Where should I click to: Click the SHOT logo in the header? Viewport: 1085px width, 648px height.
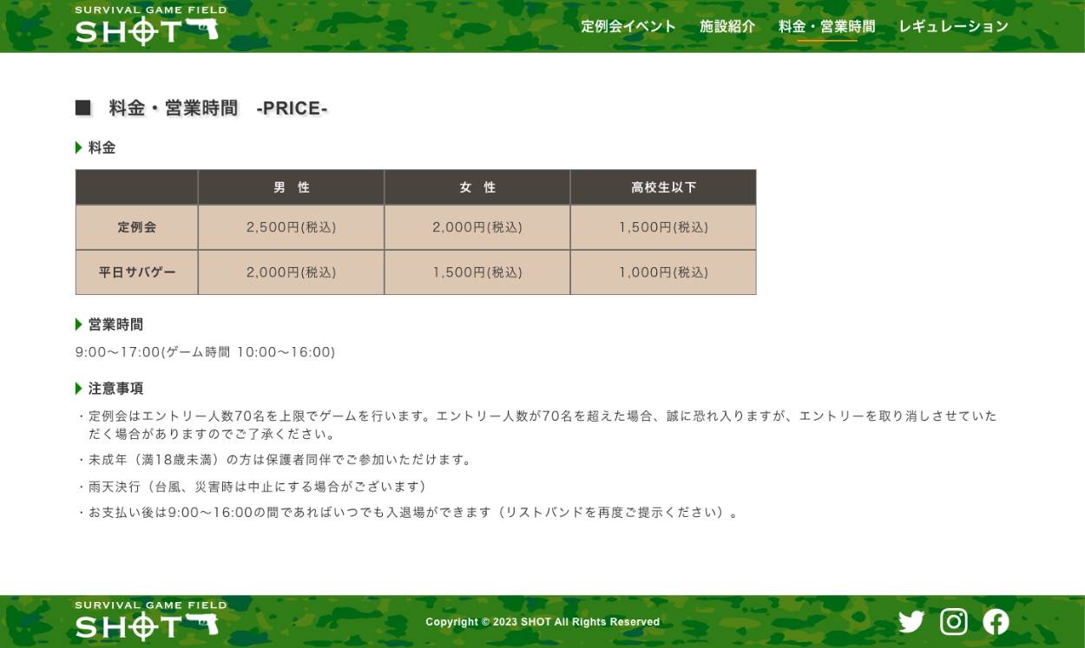pos(150,26)
